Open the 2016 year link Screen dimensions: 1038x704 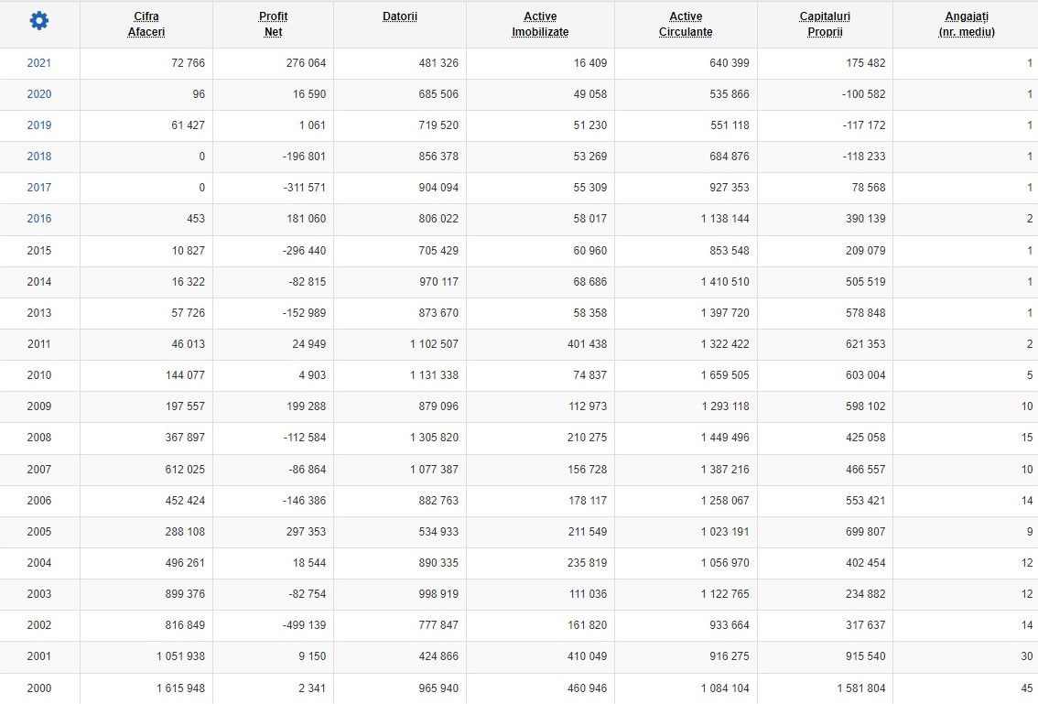point(39,219)
